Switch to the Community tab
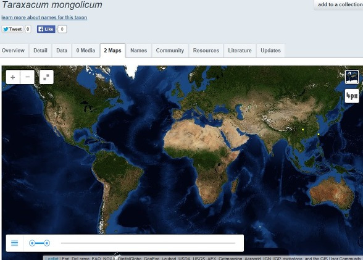This screenshot has width=363, height=260. pyautogui.click(x=170, y=51)
